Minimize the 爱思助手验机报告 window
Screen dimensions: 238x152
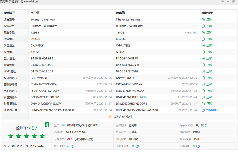[228, 1]
